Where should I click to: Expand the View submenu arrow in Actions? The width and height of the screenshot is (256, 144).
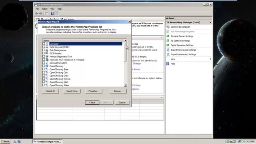[x=210, y=59]
